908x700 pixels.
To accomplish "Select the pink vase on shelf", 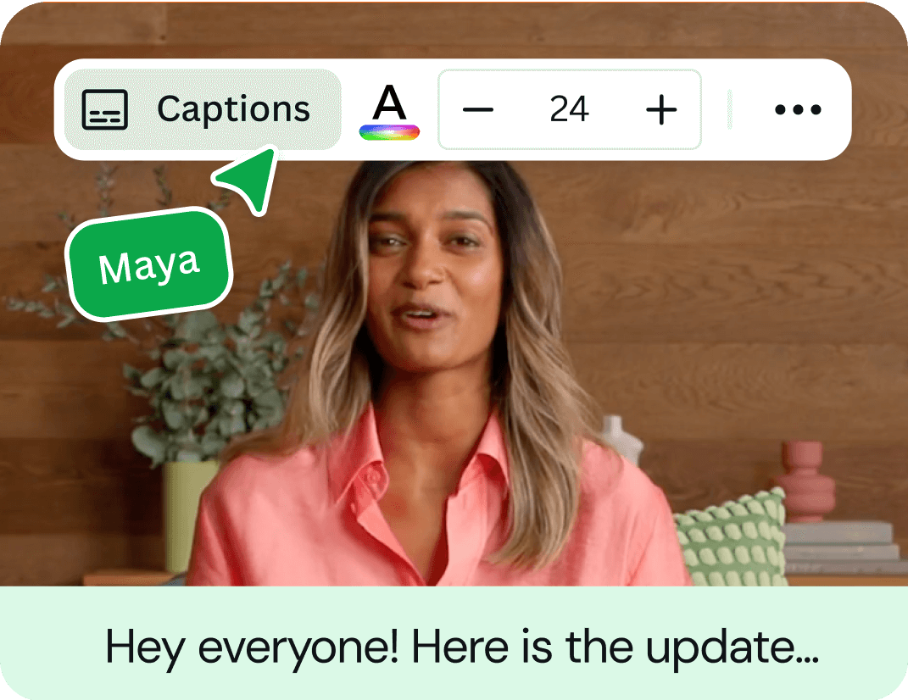I will pyautogui.click(x=804, y=481).
